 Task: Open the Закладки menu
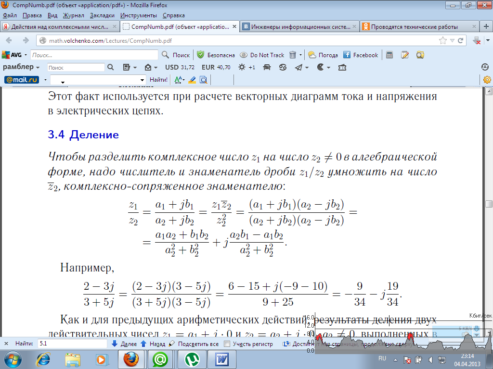[102, 15]
